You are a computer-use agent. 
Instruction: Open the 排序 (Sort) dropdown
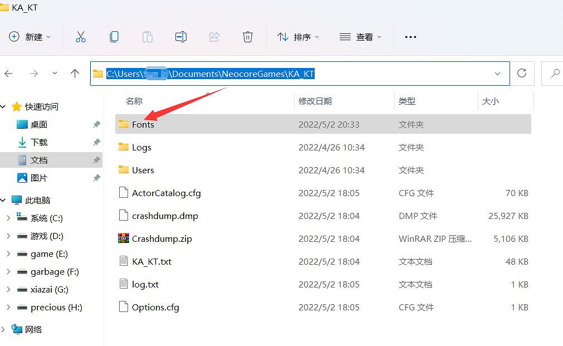298,37
